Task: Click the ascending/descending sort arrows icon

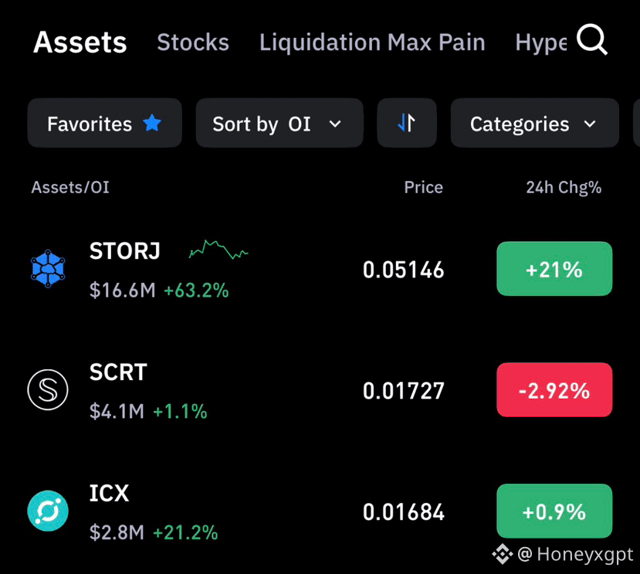Action: (x=407, y=123)
